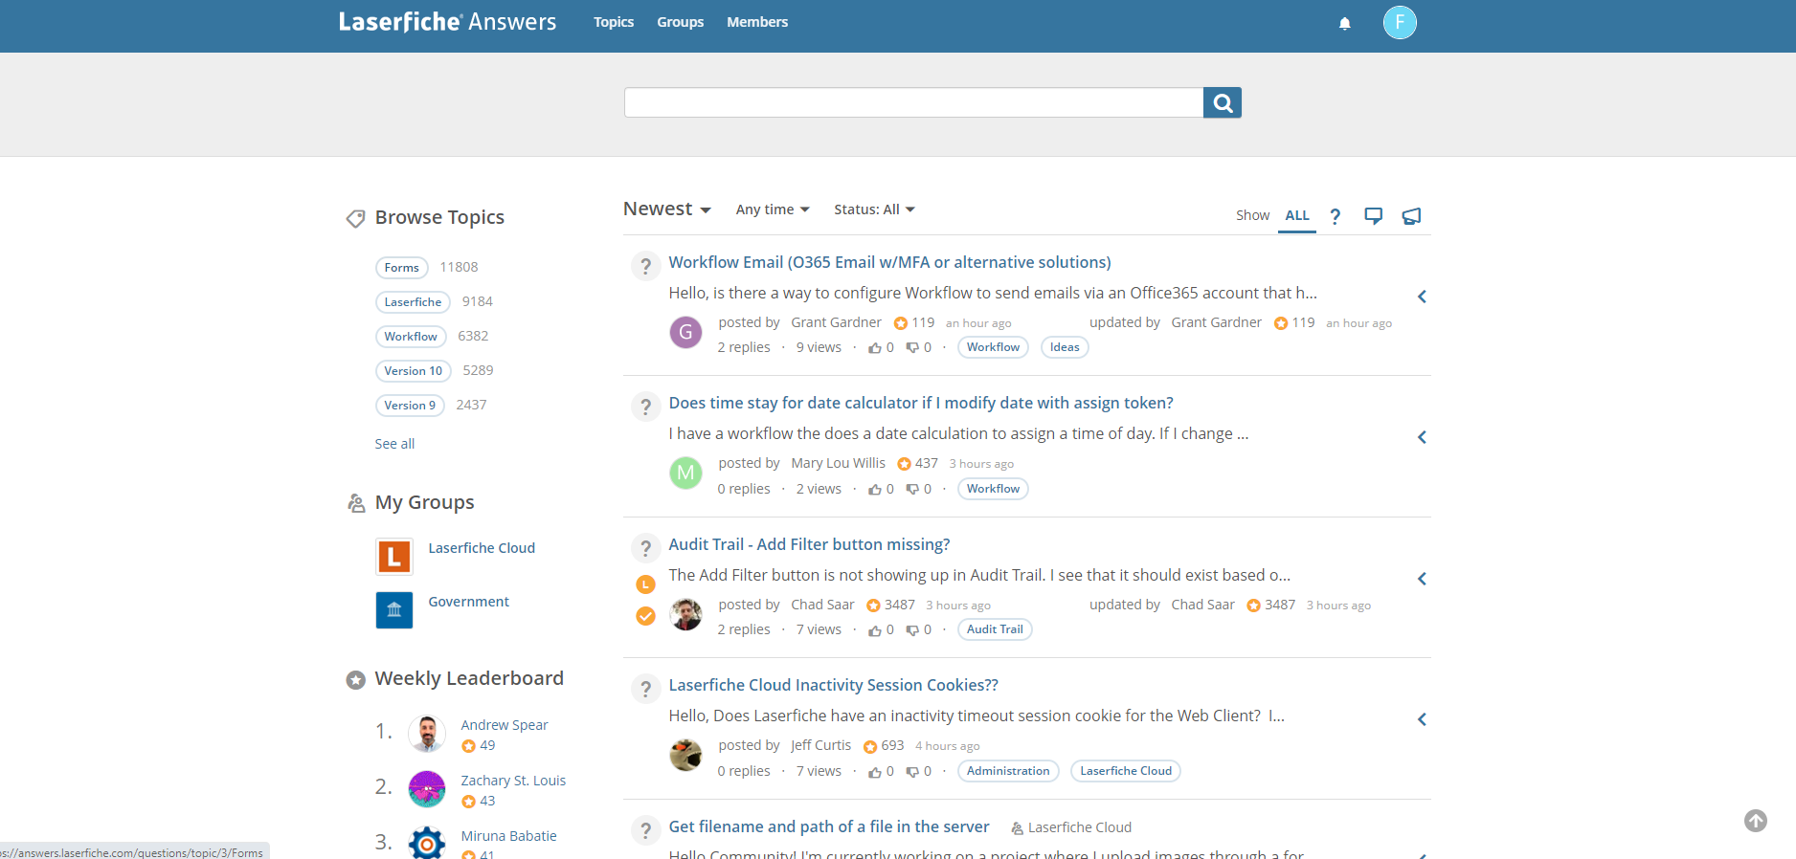
Task: Go to Groups in the navigation bar
Action: click(x=681, y=22)
